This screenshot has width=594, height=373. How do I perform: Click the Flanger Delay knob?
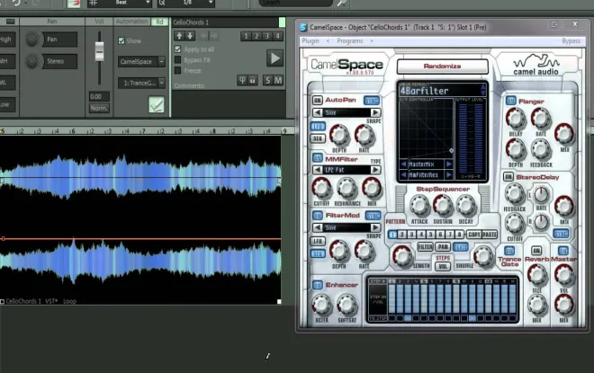516,119
